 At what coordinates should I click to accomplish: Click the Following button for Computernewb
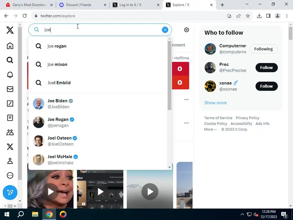[x=264, y=49]
